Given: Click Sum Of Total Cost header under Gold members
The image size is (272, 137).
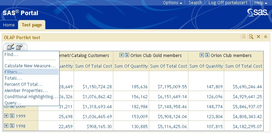Looking at the screenshot, I should (168, 66).
